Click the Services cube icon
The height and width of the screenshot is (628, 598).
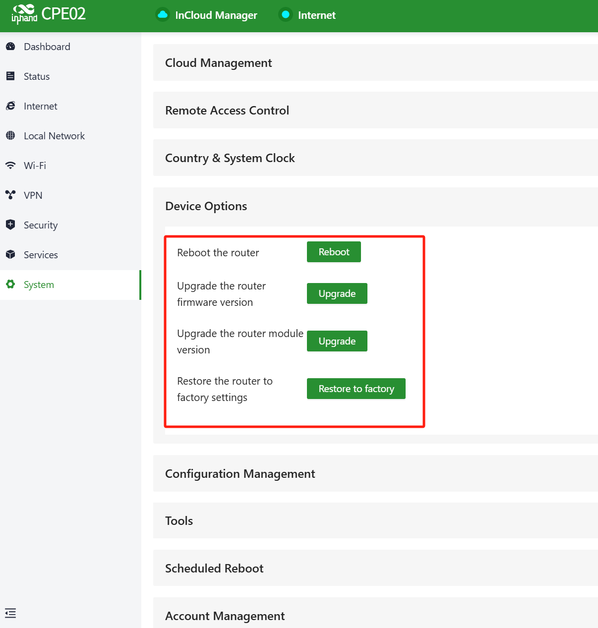pos(10,255)
